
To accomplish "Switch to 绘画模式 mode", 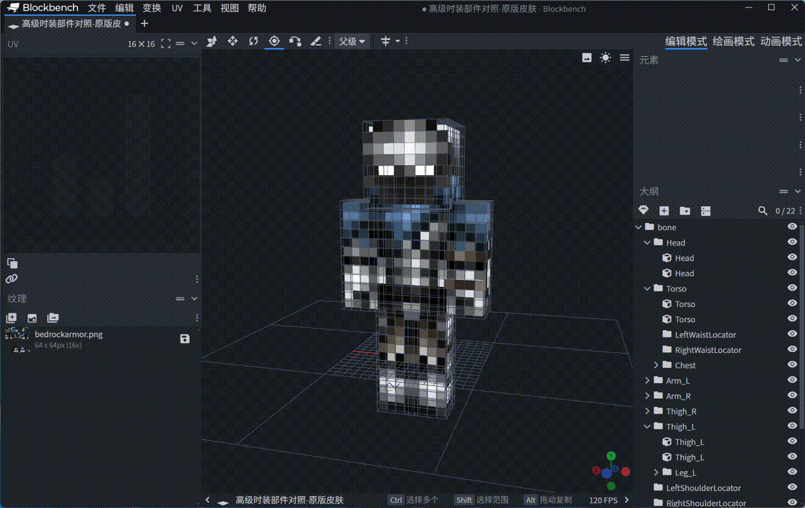I will click(733, 41).
